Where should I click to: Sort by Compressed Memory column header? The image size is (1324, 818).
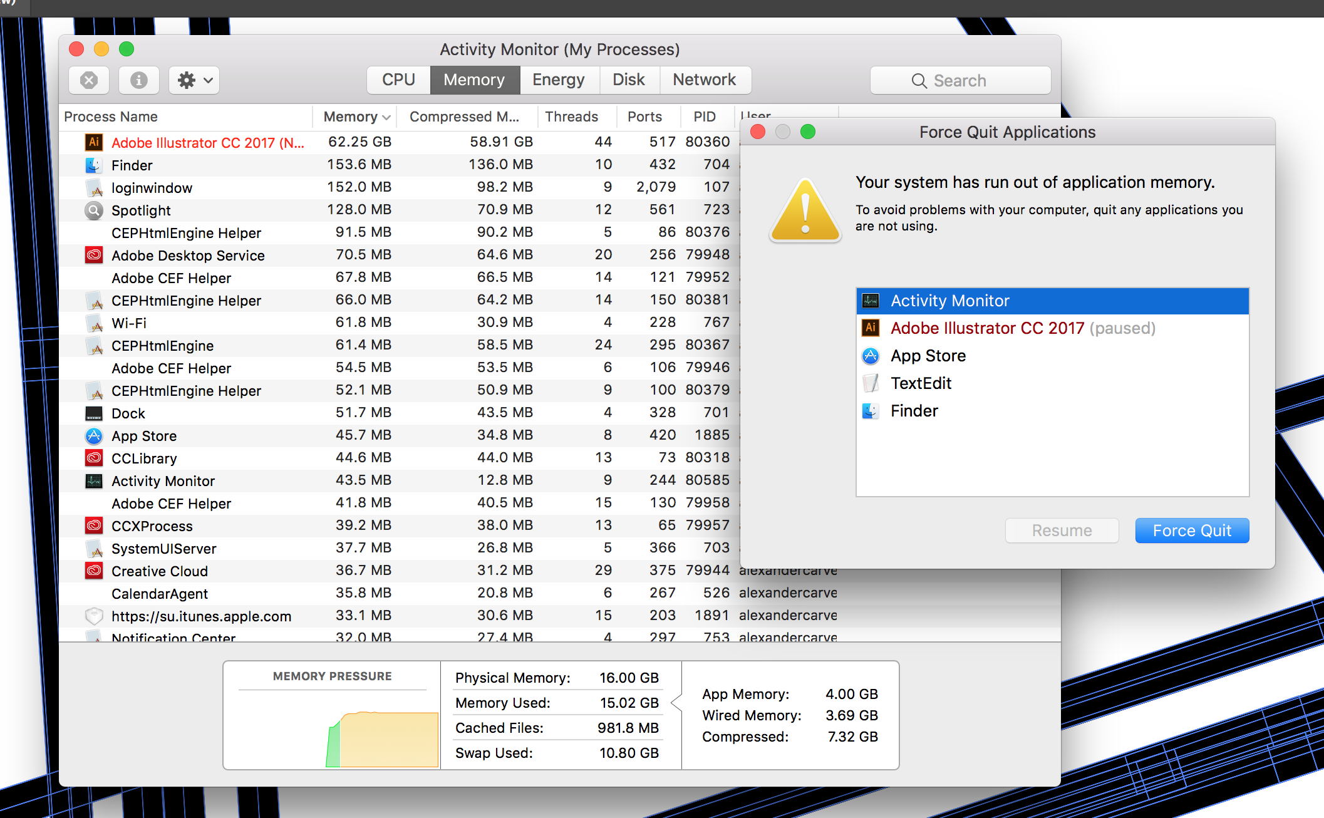(466, 116)
